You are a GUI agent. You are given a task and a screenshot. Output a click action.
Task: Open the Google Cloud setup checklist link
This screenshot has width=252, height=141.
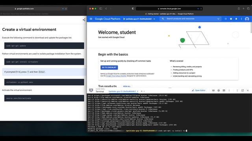[x=116, y=76]
